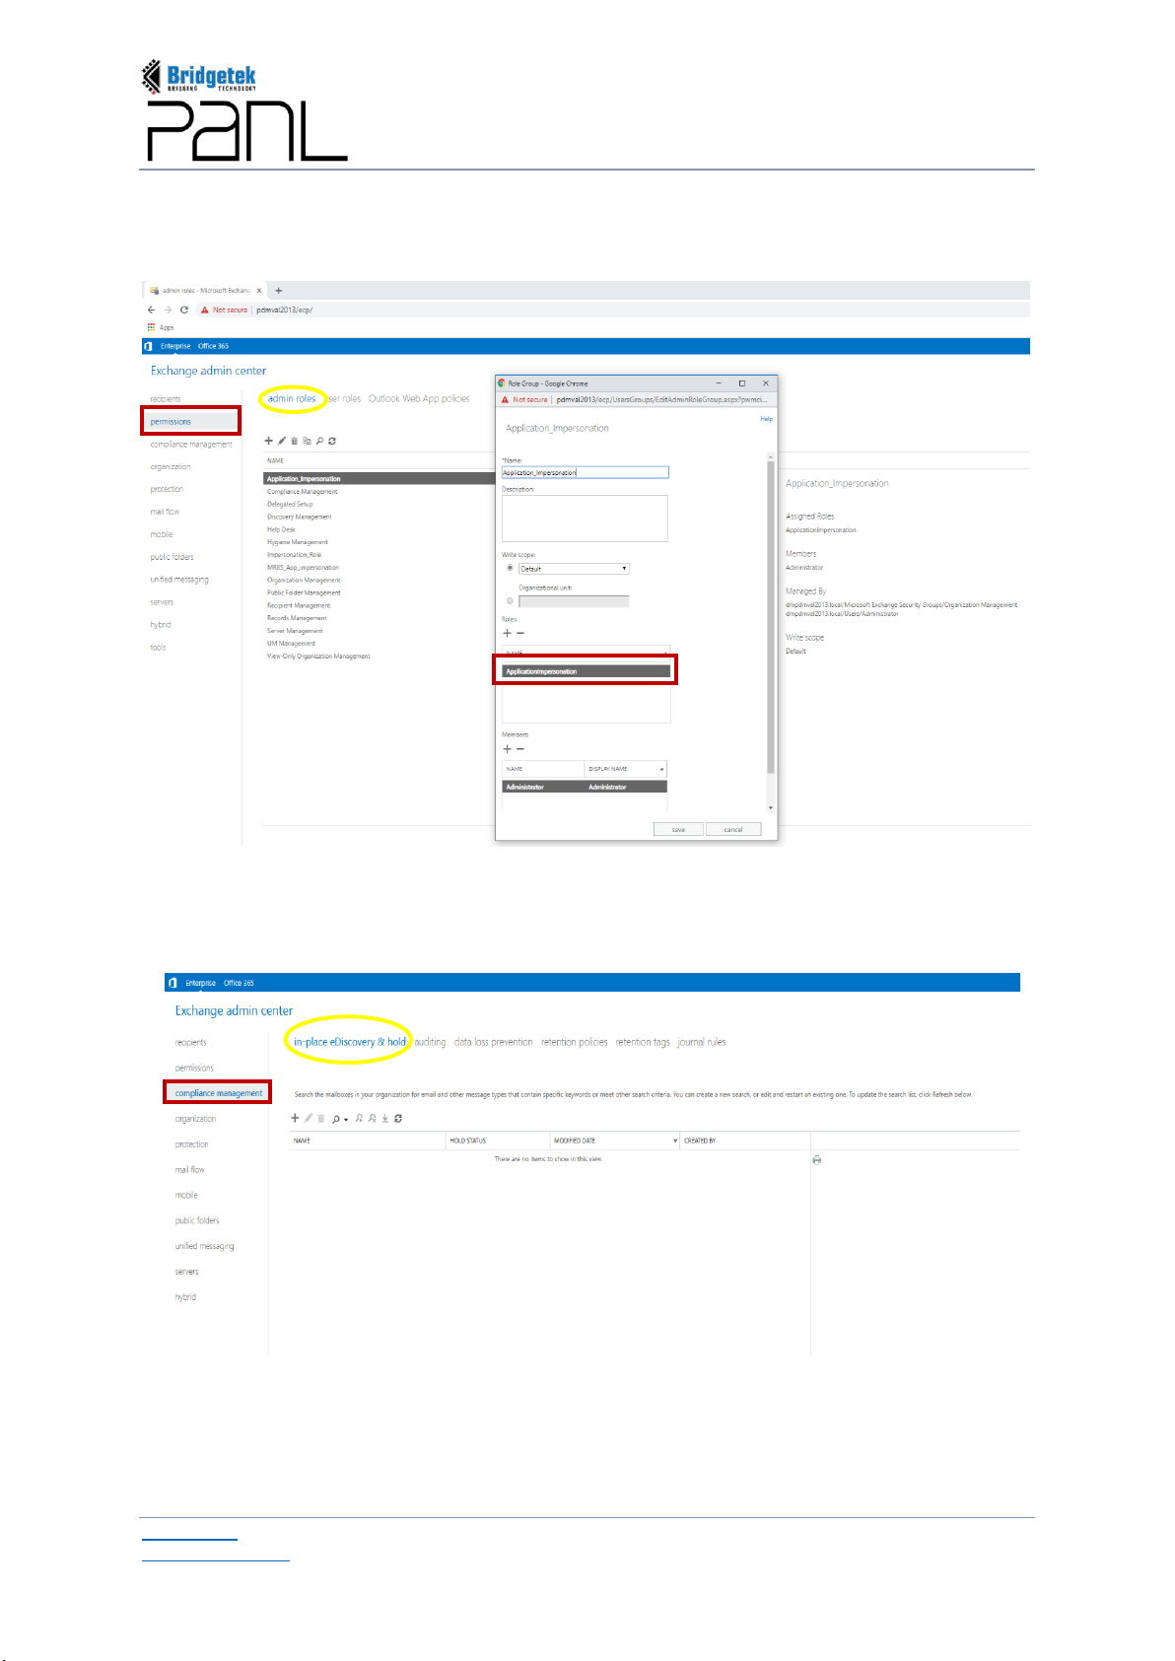Screen dimensions: 1175x1661
Task: Switch to the user roles tab
Action: tap(341, 399)
